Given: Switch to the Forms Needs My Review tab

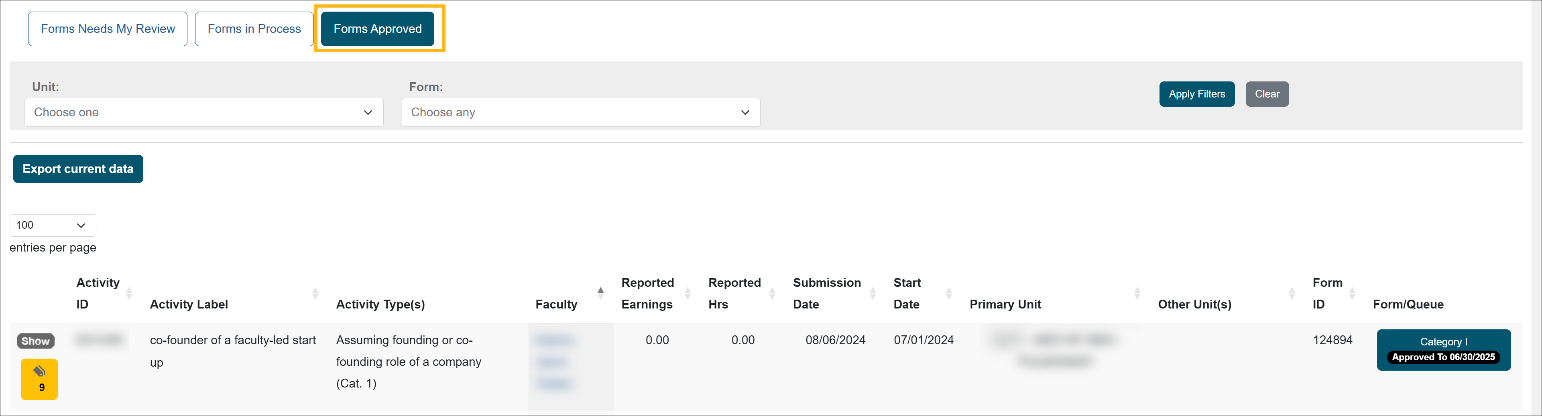Looking at the screenshot, I should point(107,28).
